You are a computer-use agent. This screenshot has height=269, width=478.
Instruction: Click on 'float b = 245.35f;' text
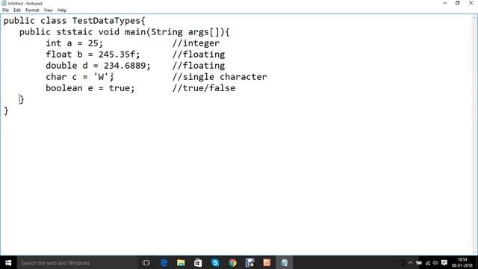coord(93,55)
